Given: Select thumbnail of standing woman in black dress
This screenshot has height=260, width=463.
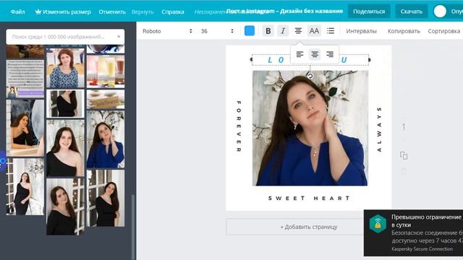Looking at the screenshot, I should pos(25,186).
